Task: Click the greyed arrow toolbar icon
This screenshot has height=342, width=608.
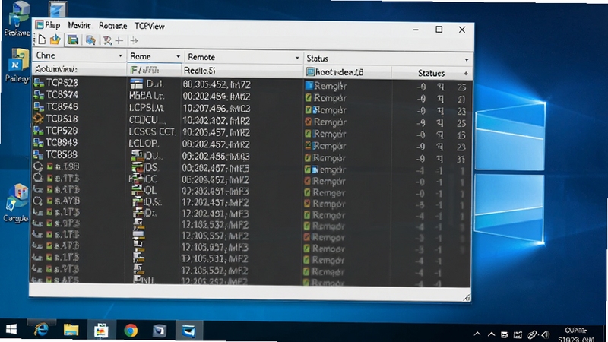Action: tap(135, 40)
